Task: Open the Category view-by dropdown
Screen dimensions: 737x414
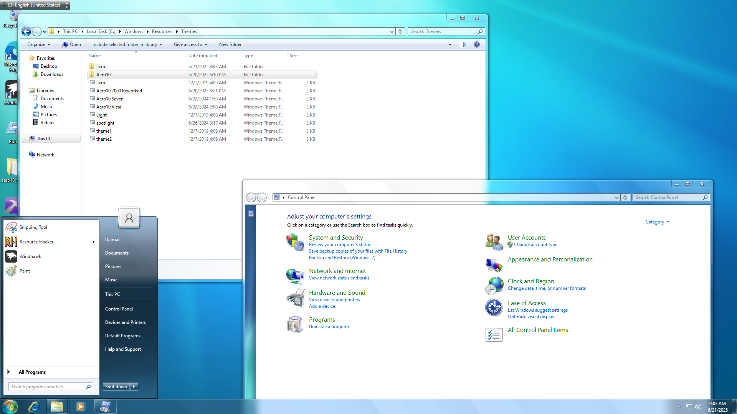Action: click(x=657, y=222)
